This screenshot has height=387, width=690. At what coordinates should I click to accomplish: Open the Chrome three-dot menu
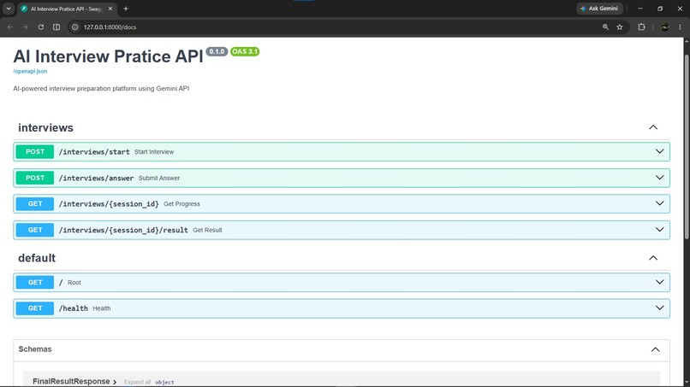(680, 27)
